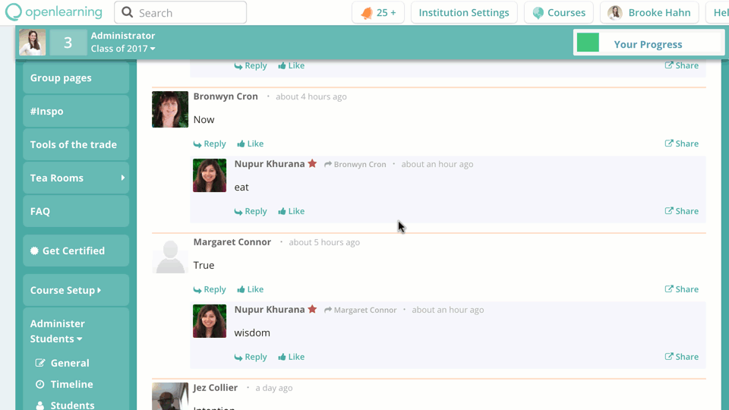Click Reply on the topmost partial comment
729x410 pixels.
pos(251,65)
